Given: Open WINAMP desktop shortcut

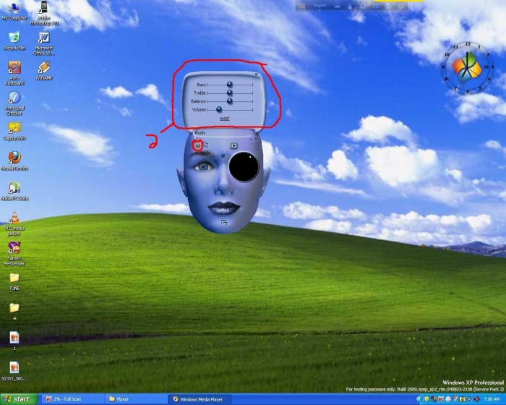Looking at the screenshot, I should click(44, 71).
